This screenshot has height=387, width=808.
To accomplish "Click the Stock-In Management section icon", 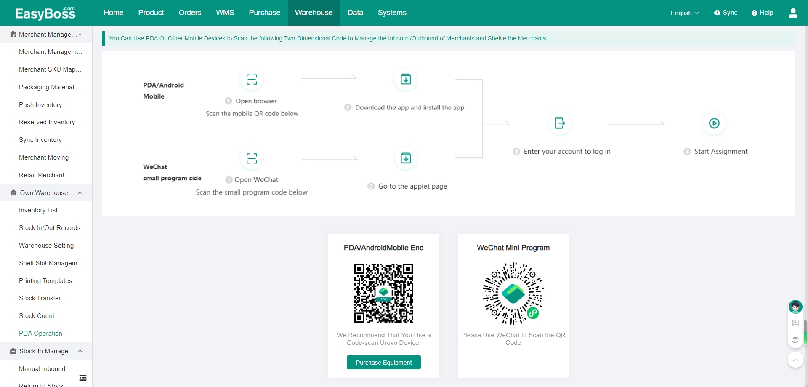I will (x=13, y=351).
